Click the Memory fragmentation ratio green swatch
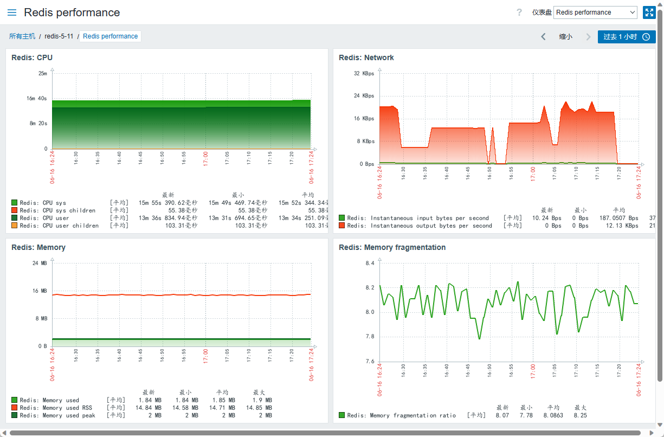The height and width of the screenshot is (437, 664). (341, 415)
